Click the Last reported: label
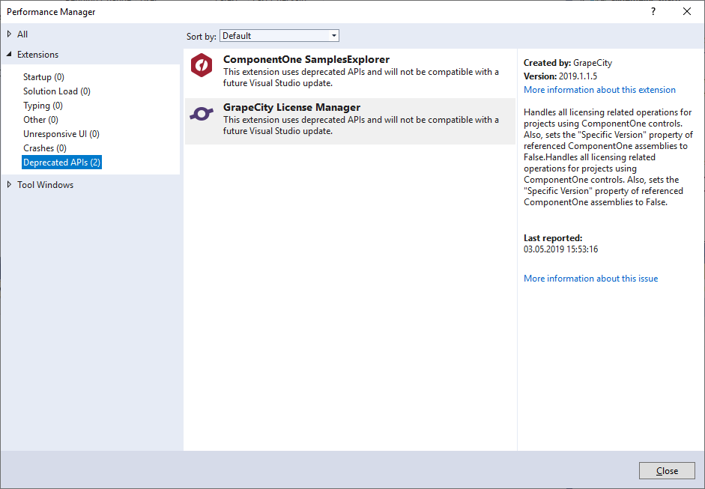Image resolution: width=705 pixels, height=489 pixels. pos(553,238)
